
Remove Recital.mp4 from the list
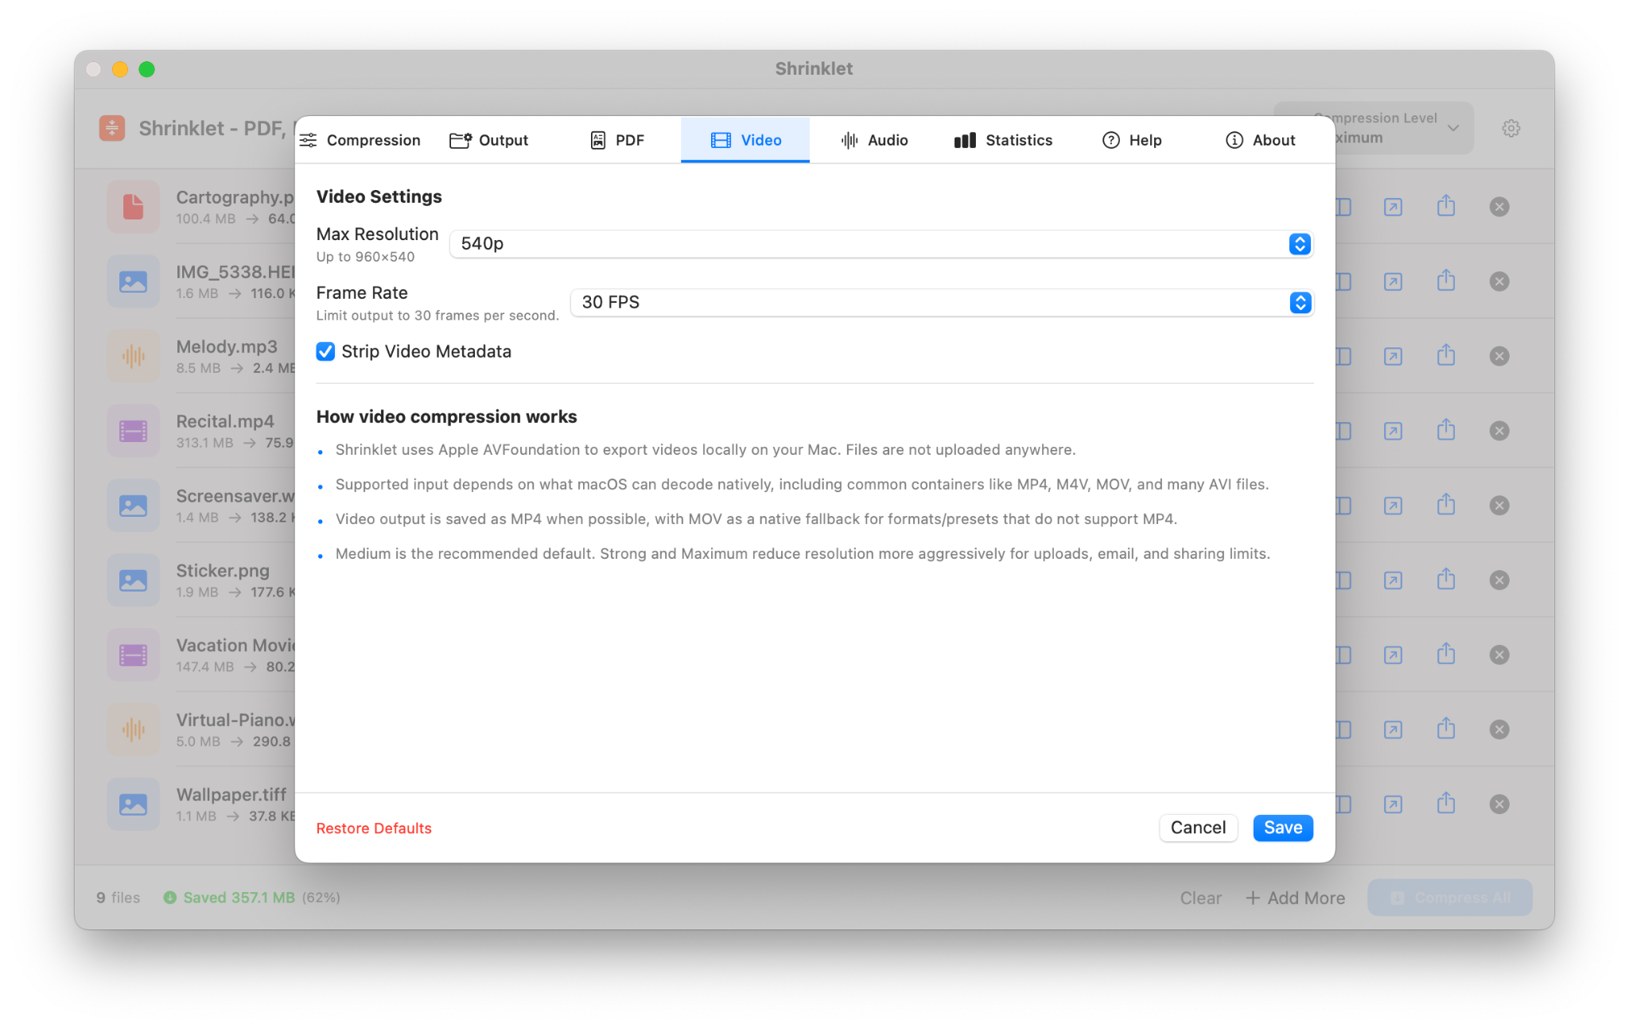click(1499, 432)
